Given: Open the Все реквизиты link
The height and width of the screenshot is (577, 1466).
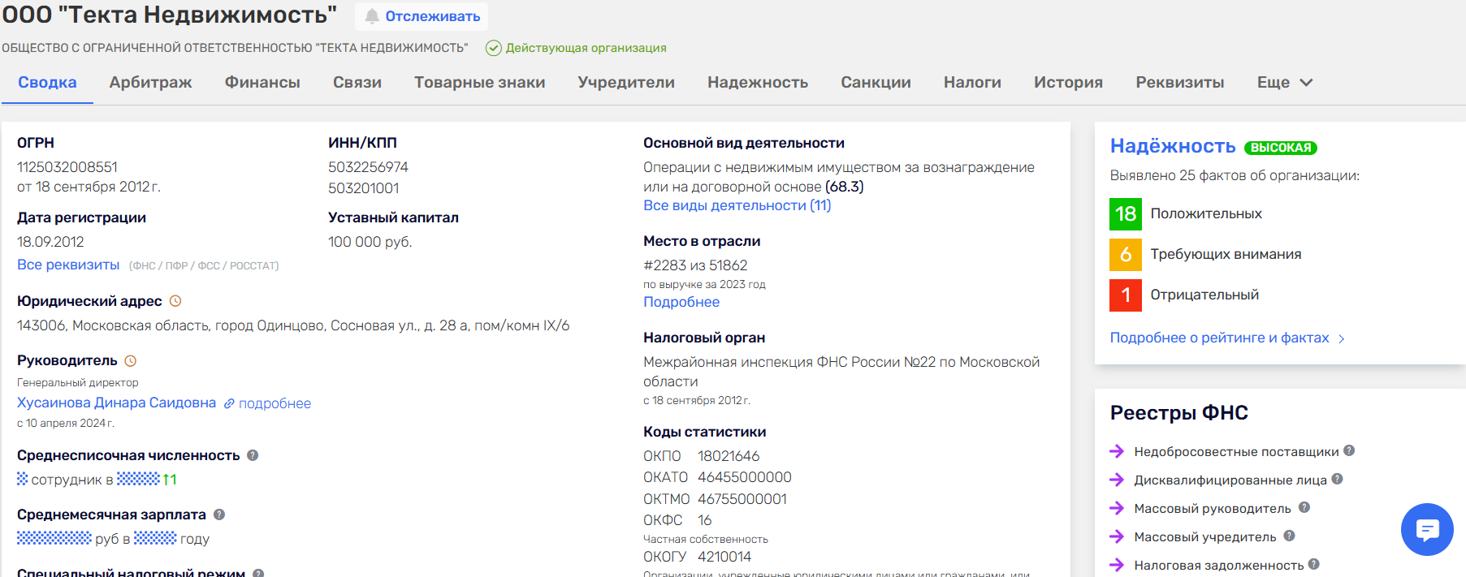Looking at the screenshot, I should click(x=68, y=265).
